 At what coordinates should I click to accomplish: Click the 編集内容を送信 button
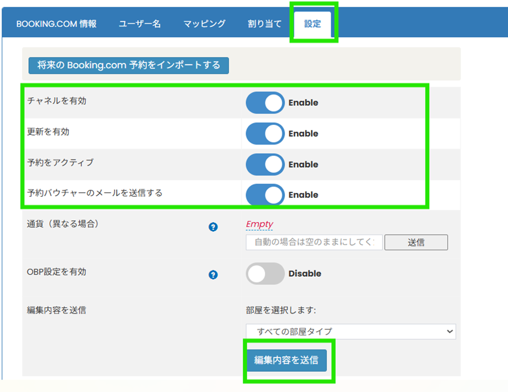(286, 360)
